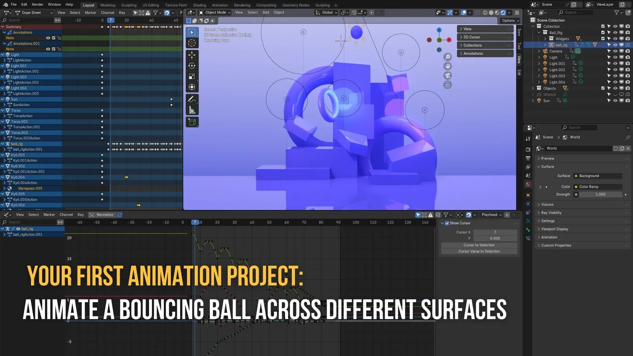Open the Render menu in the top bar

click(37, 4)
